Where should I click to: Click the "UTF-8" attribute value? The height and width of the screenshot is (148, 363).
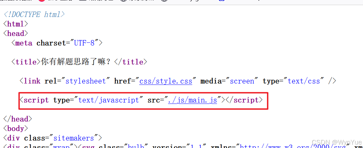(x=85, y=43)
